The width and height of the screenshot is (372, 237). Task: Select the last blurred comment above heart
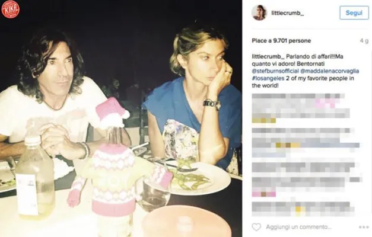[303, 209]
